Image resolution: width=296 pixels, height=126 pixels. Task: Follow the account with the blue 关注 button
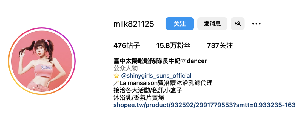180,24
